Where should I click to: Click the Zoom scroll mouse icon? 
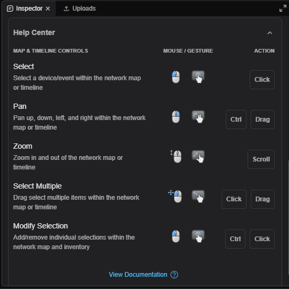pos(176,157)
